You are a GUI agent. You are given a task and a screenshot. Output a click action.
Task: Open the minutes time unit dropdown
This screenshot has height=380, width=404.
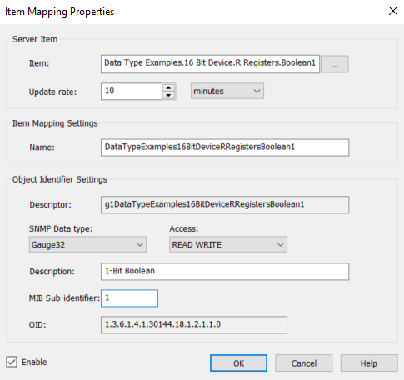coord(227,91)
